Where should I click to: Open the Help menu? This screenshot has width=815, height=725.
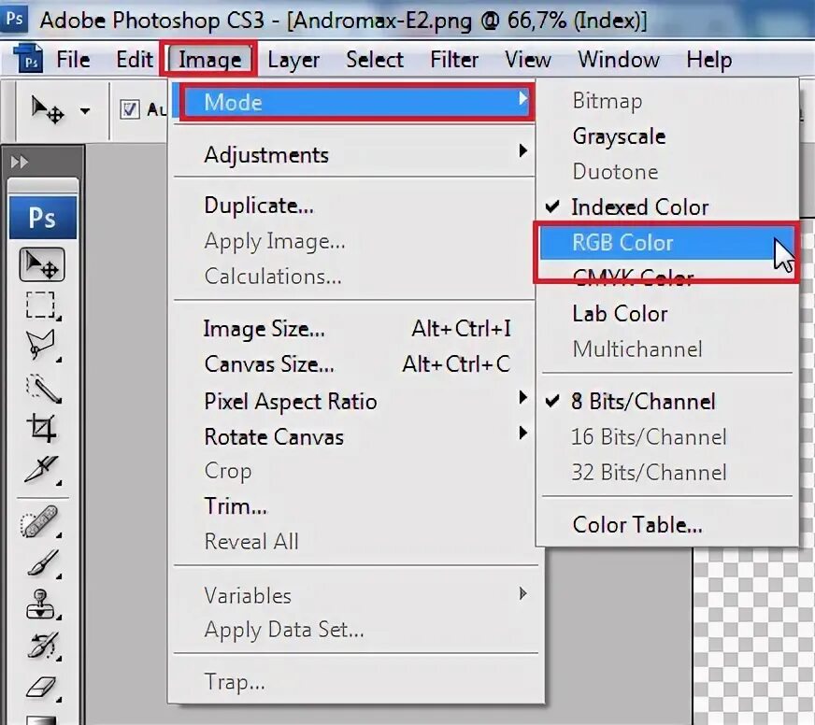pyautogui.click(x=709, y=59)
